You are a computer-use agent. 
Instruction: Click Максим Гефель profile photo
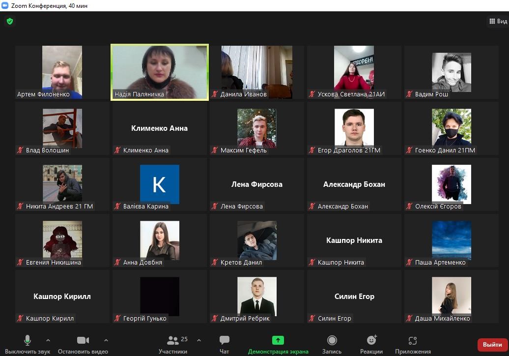257,128
